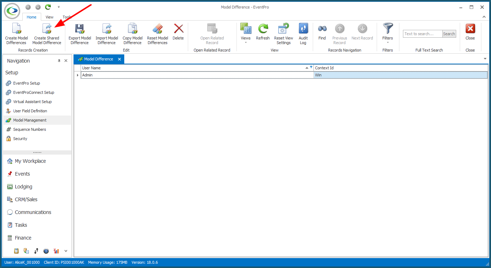Expand the Admin row indicator arrow
This screenshot has width=491, height=268.
click(x=78, y=75)
